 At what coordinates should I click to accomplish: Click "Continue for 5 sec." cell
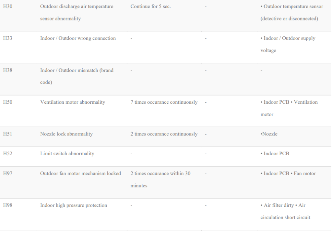click(x=150, y=6)
